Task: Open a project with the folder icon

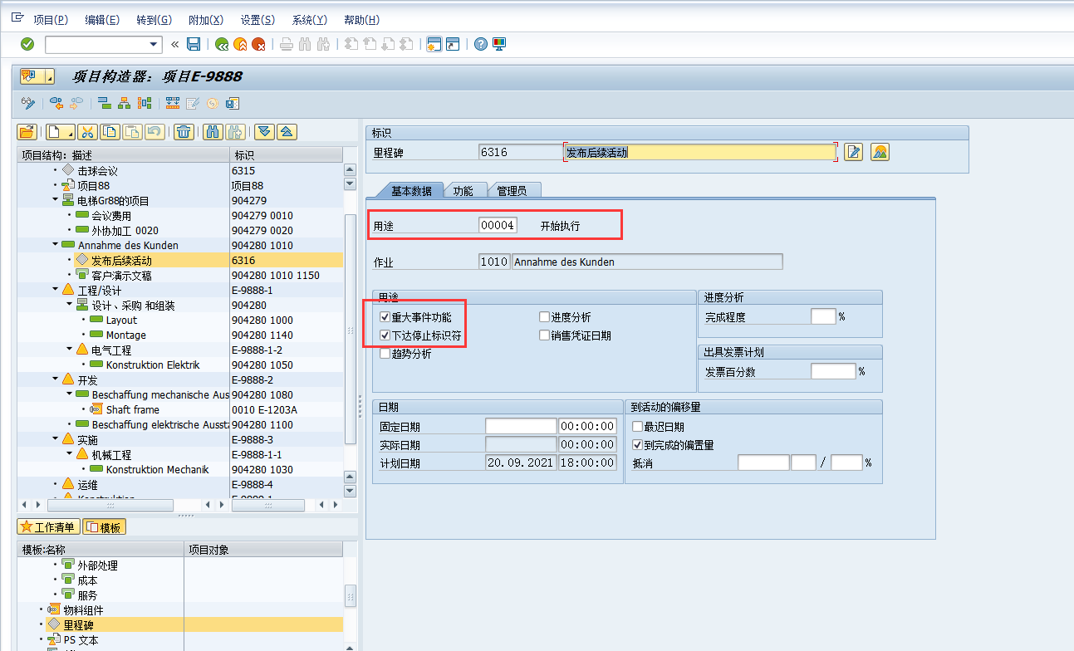Action: pos(26,131)
